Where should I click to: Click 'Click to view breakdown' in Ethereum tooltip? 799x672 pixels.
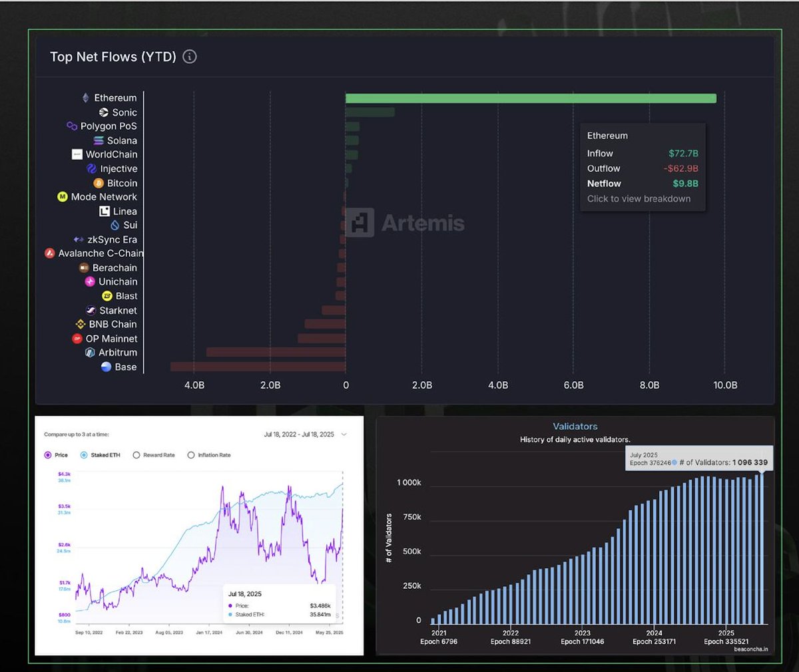tap(639, 198)
